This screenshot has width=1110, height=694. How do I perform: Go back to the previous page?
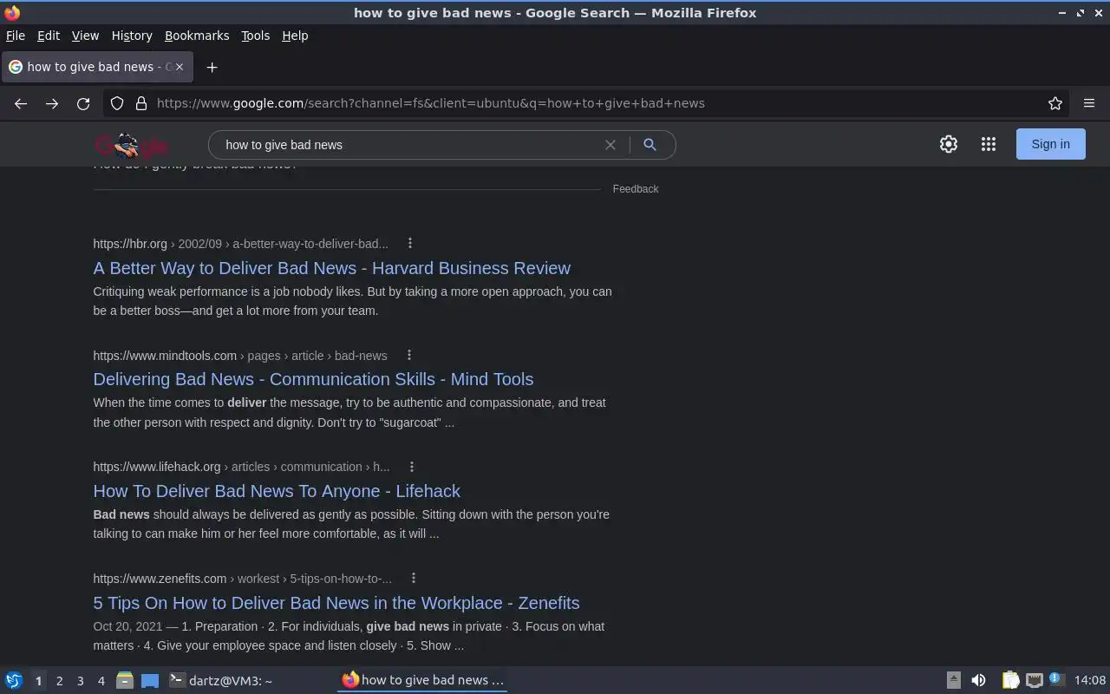[x=21, y=103]
